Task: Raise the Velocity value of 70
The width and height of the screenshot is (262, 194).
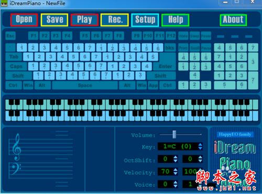Action: (x=176, y=170)
